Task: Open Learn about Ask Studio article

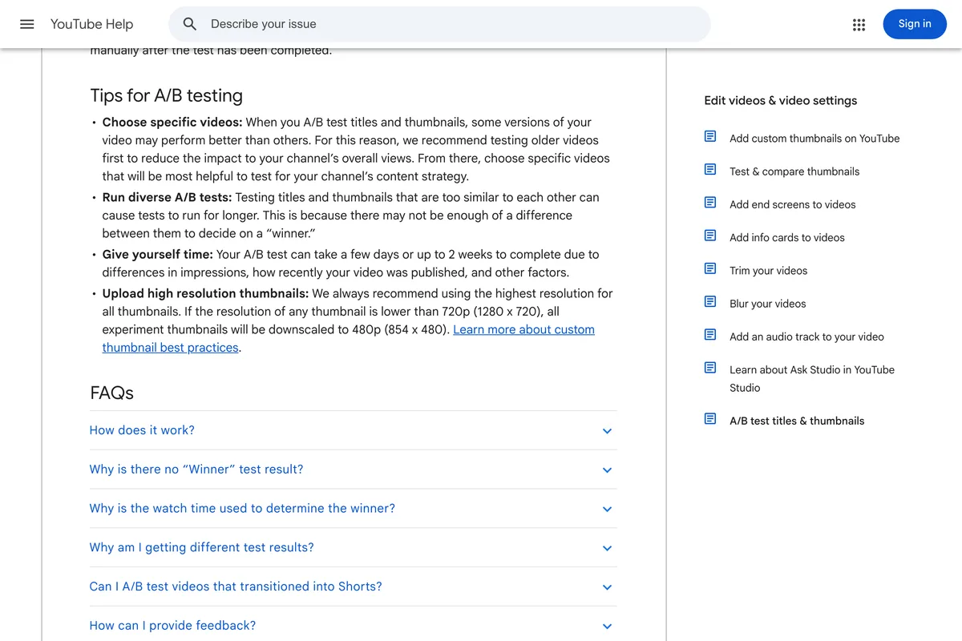Action: pyautogui.click(x=812, y=378)
